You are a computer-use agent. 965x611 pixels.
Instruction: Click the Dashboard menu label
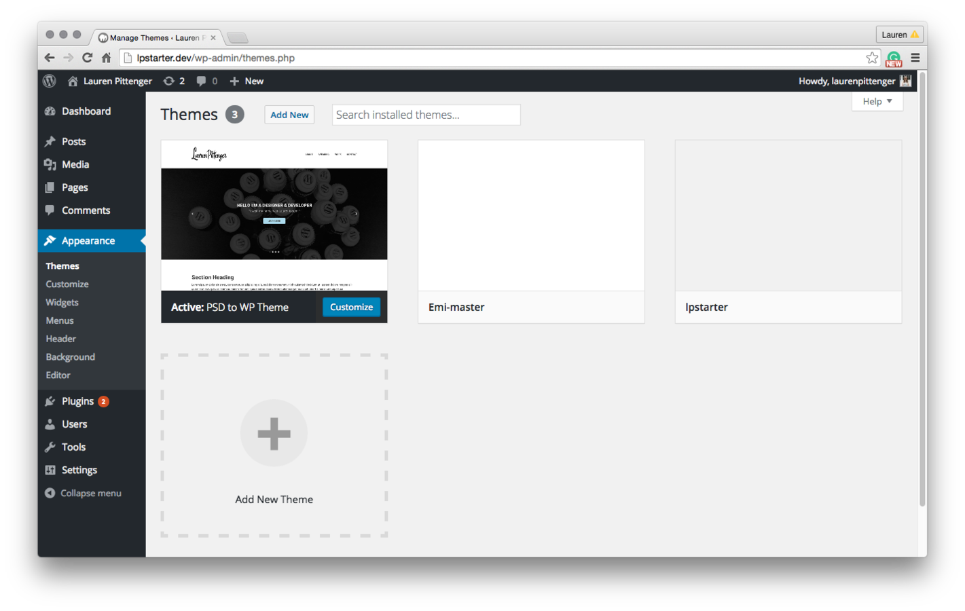(86, 111)
